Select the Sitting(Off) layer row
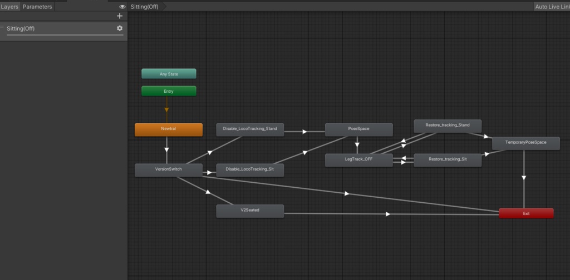 tap(63, 31)
